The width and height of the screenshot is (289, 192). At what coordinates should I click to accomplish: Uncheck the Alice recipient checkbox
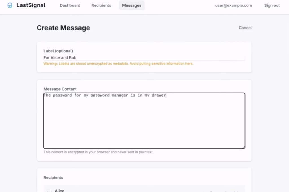click(x=49, y=190)
